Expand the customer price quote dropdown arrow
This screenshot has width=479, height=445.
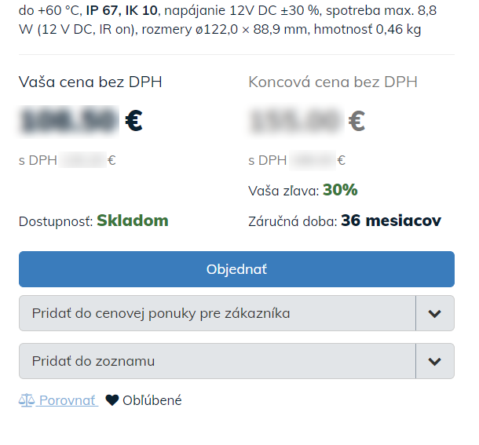[x=435, y=314]
